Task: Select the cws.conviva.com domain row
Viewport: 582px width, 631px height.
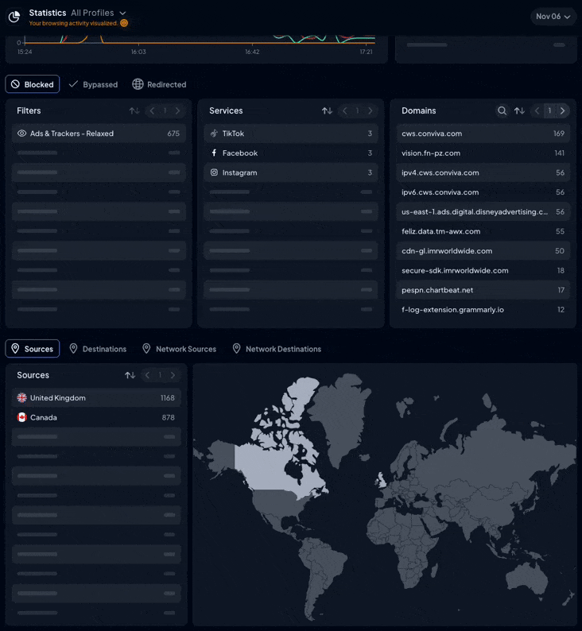Action: [x=483, y=134]
